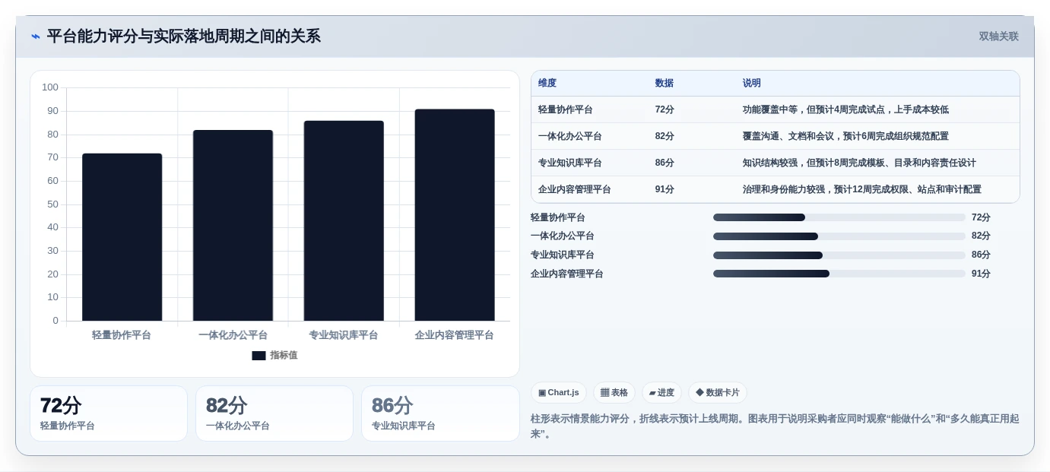Click the y-axis value 100
The image size is (1050, 472).
(x=50, y=87)
